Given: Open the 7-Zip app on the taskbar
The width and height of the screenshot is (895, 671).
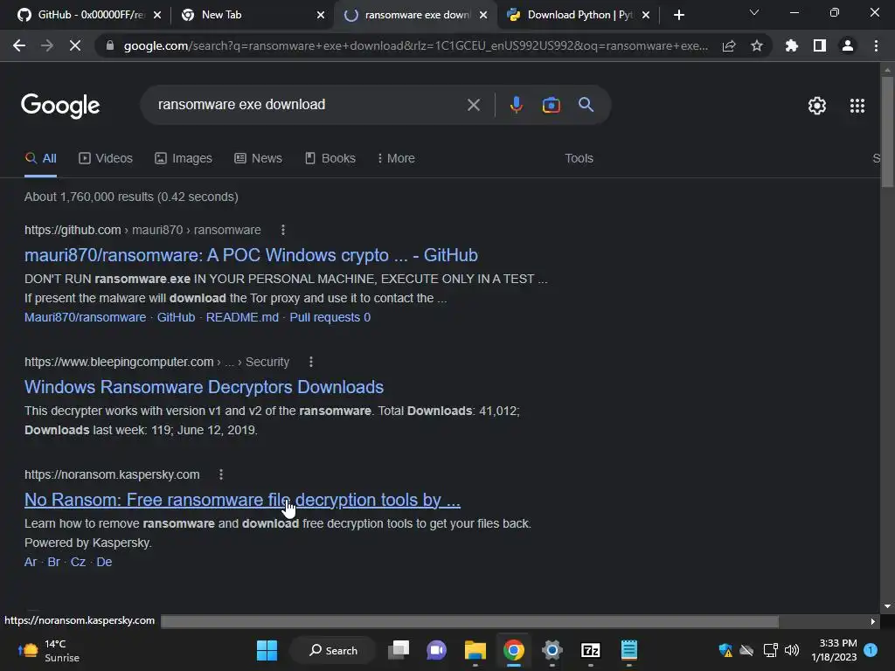Looking at the screenshot, I should click(590, 650).
